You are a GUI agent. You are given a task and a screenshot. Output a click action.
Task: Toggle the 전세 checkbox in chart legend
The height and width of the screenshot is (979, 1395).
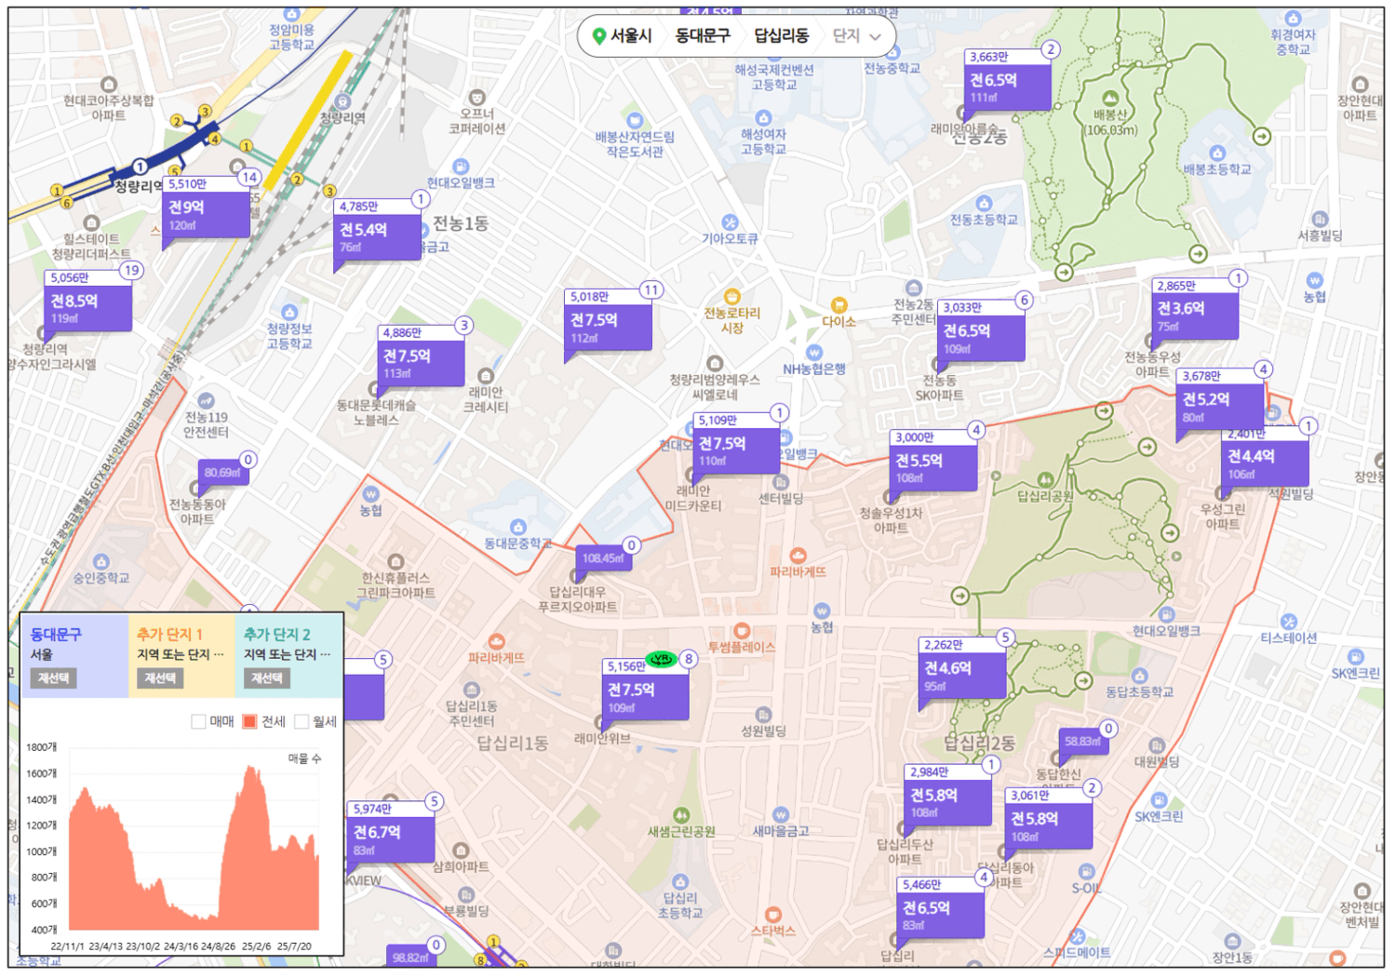249,722
